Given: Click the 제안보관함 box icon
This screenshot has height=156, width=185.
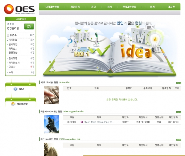Looking at the screenshot, I should (13, 104).
